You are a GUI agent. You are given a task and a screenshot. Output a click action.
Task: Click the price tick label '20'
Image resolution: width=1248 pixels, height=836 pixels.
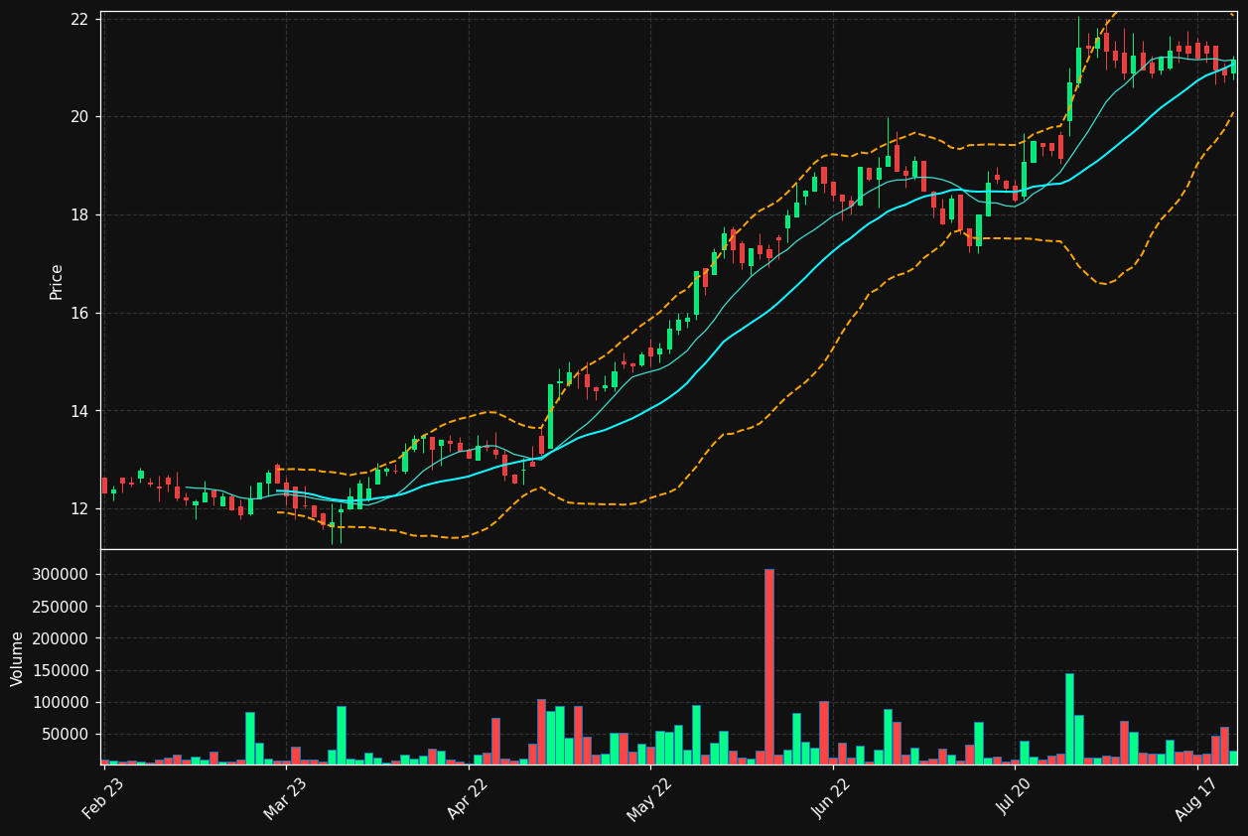pos(80,117)
